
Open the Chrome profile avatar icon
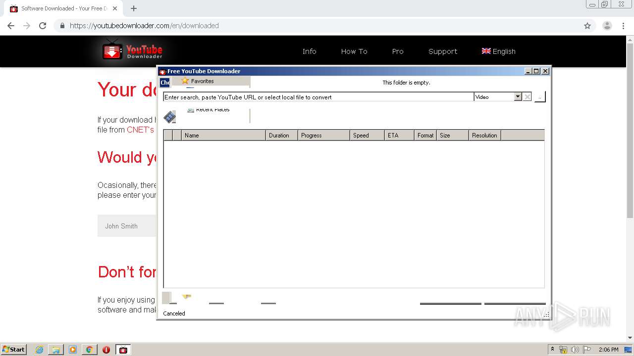coord(607,26)
